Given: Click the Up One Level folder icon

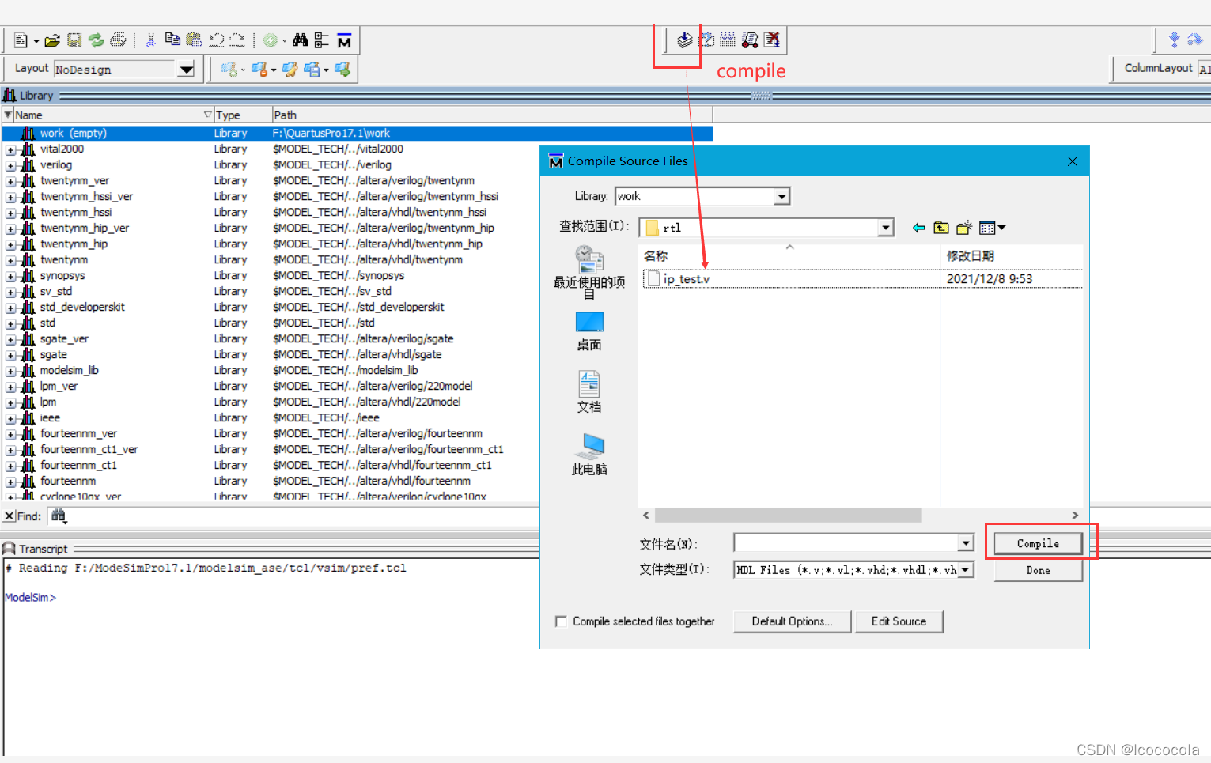Looking at the screenshot, I should [941, 228].
